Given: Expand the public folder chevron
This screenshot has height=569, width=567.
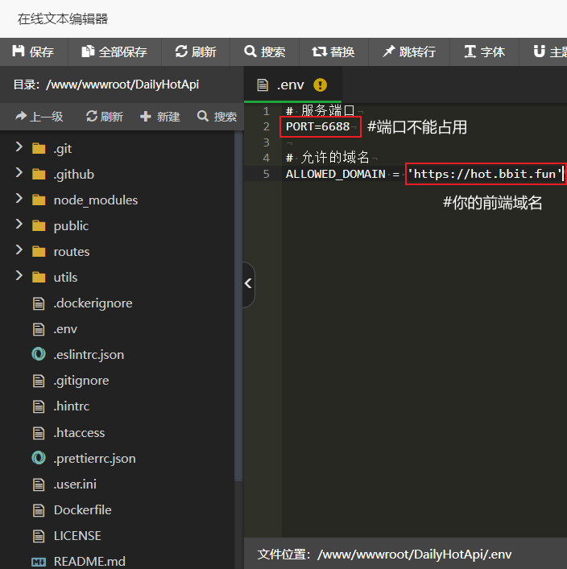Looking at the screenshot, I should (x=19, y=225).
